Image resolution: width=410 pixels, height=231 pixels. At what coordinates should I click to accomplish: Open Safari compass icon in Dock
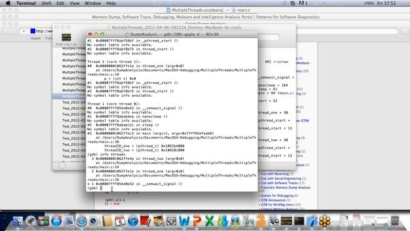tap(81, 221)
